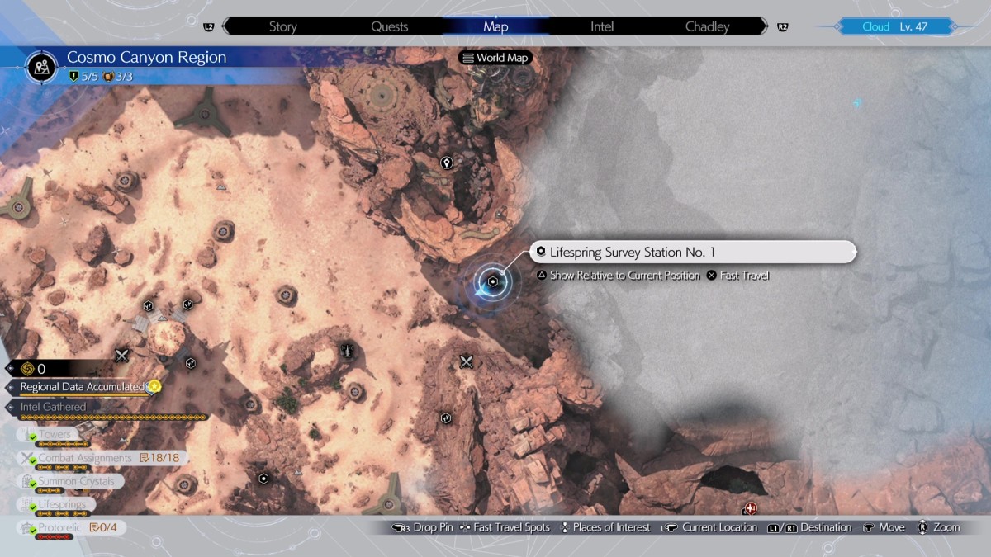Click the diamond bullet beside Intel Gathered
Image resolution: width=991 pixels, height=557 pixels.
pos(11,408)
